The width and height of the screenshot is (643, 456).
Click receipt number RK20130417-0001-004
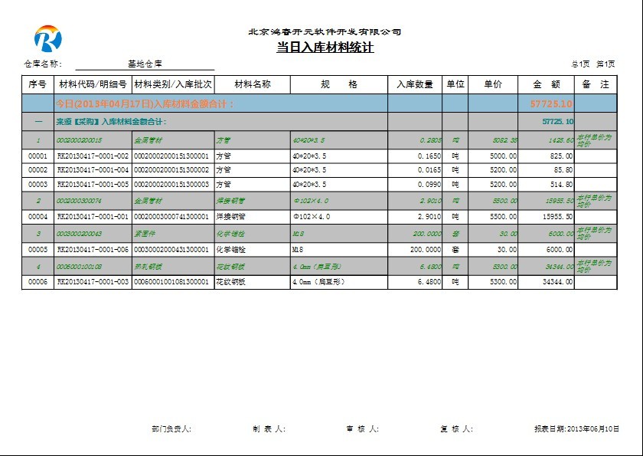click(93, 170)
